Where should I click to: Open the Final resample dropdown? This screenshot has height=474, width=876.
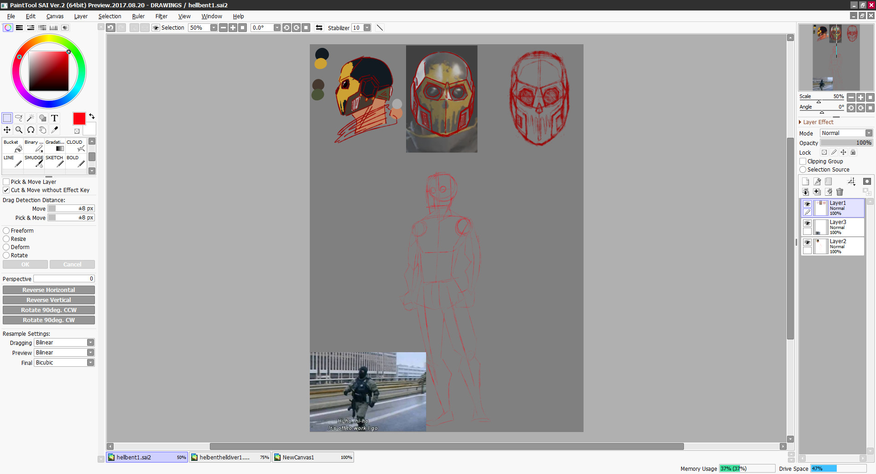click(x=90, y=363)
